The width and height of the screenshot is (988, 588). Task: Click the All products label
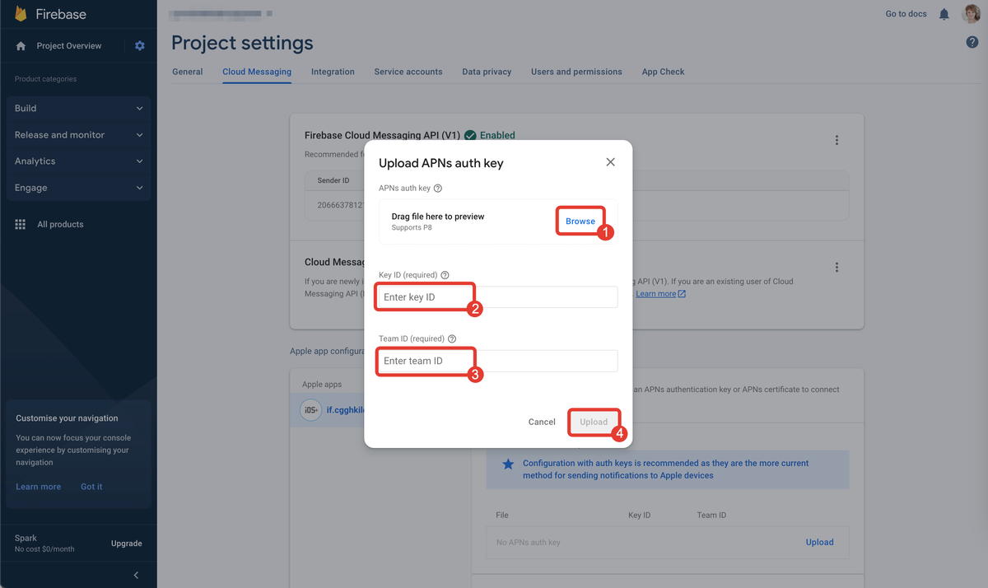point(60,224)
